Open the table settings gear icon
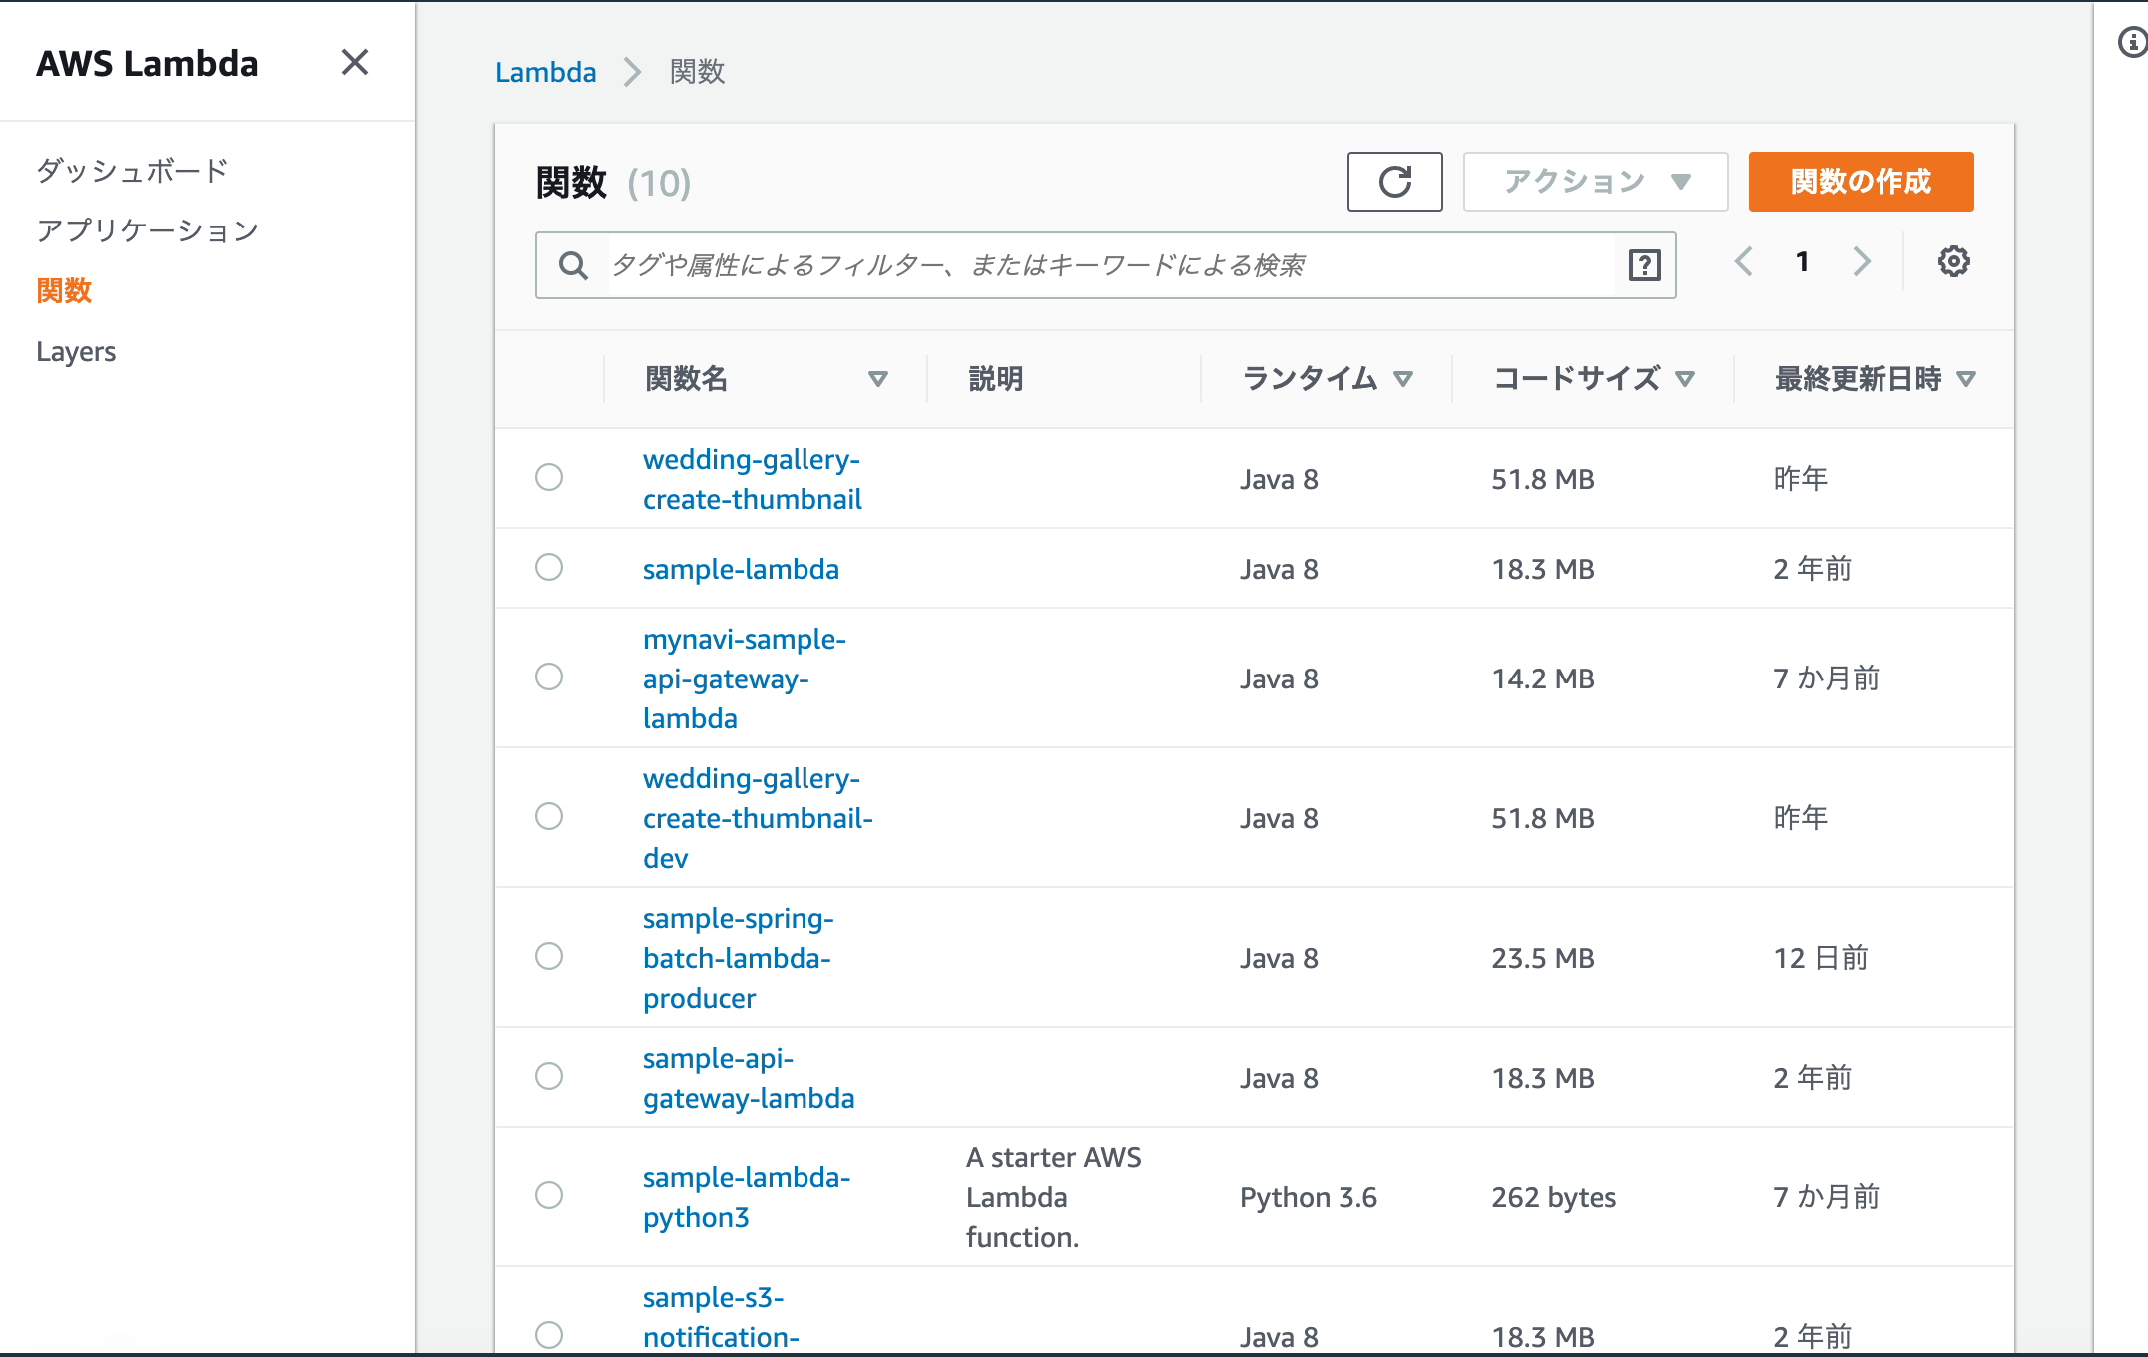2148x1357 pixels. [x=1953, y=262]
